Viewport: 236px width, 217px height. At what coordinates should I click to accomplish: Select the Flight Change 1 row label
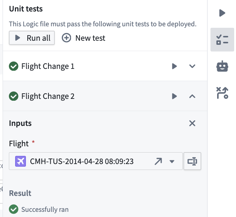point(48,66)
